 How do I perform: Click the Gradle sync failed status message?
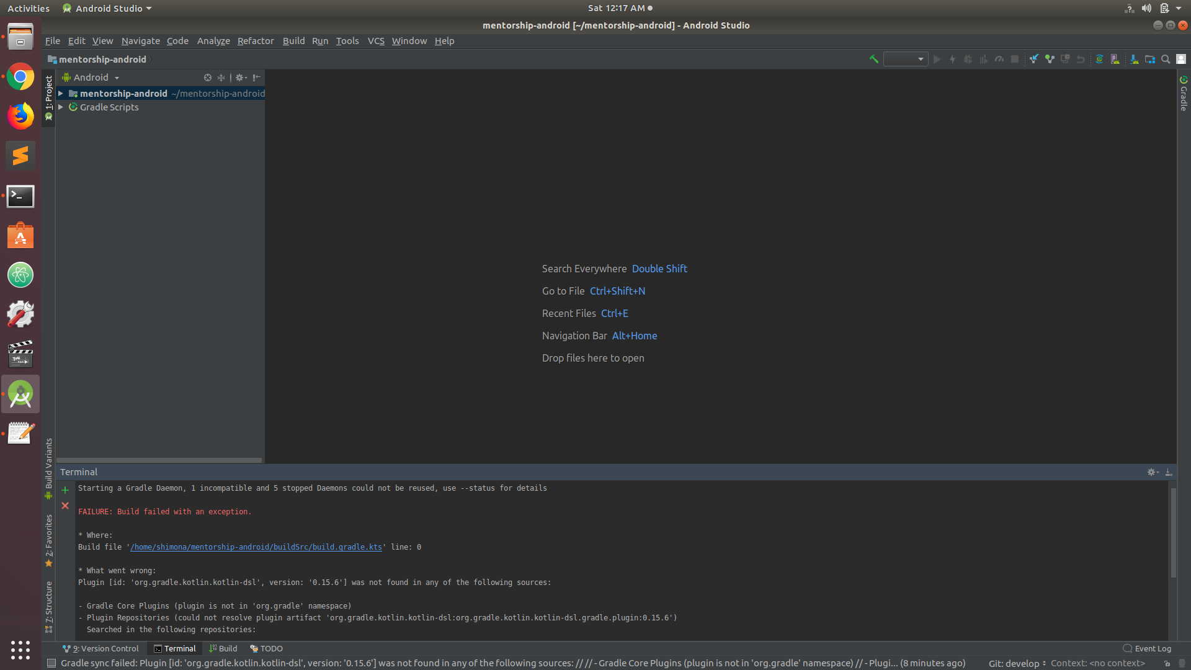click(512, 663)
